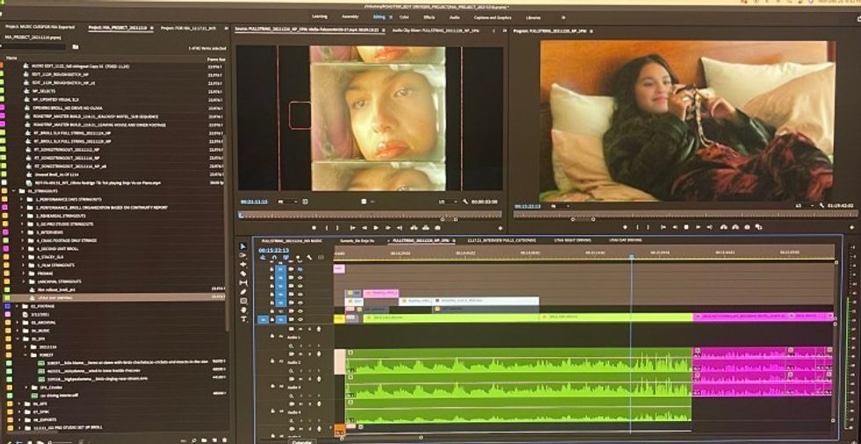
Task: Expand the 04_MUSIC bin
Action: (x=17, y=331)
